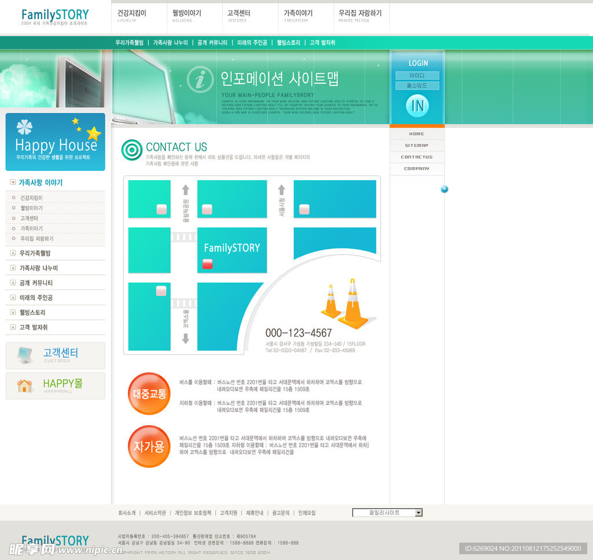Open 개인정보 보호정책 footer link
Screen dimensions: 593x560
(193, 513)
